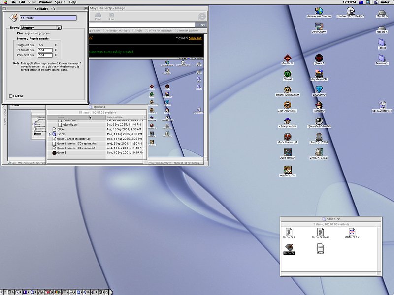The width and height of the screenshot is (394, 295).
Task: Select Quake 3 Arena Installer Log row
Action: 95,139
